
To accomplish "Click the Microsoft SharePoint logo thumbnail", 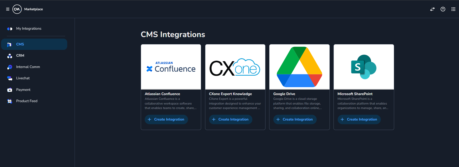I will point(364,67).
